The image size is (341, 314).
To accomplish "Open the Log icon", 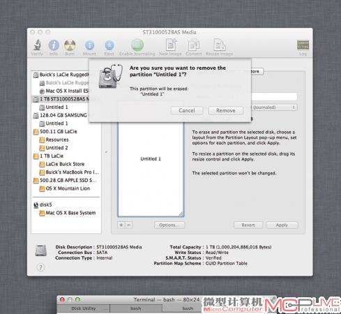I will [303, 45].
